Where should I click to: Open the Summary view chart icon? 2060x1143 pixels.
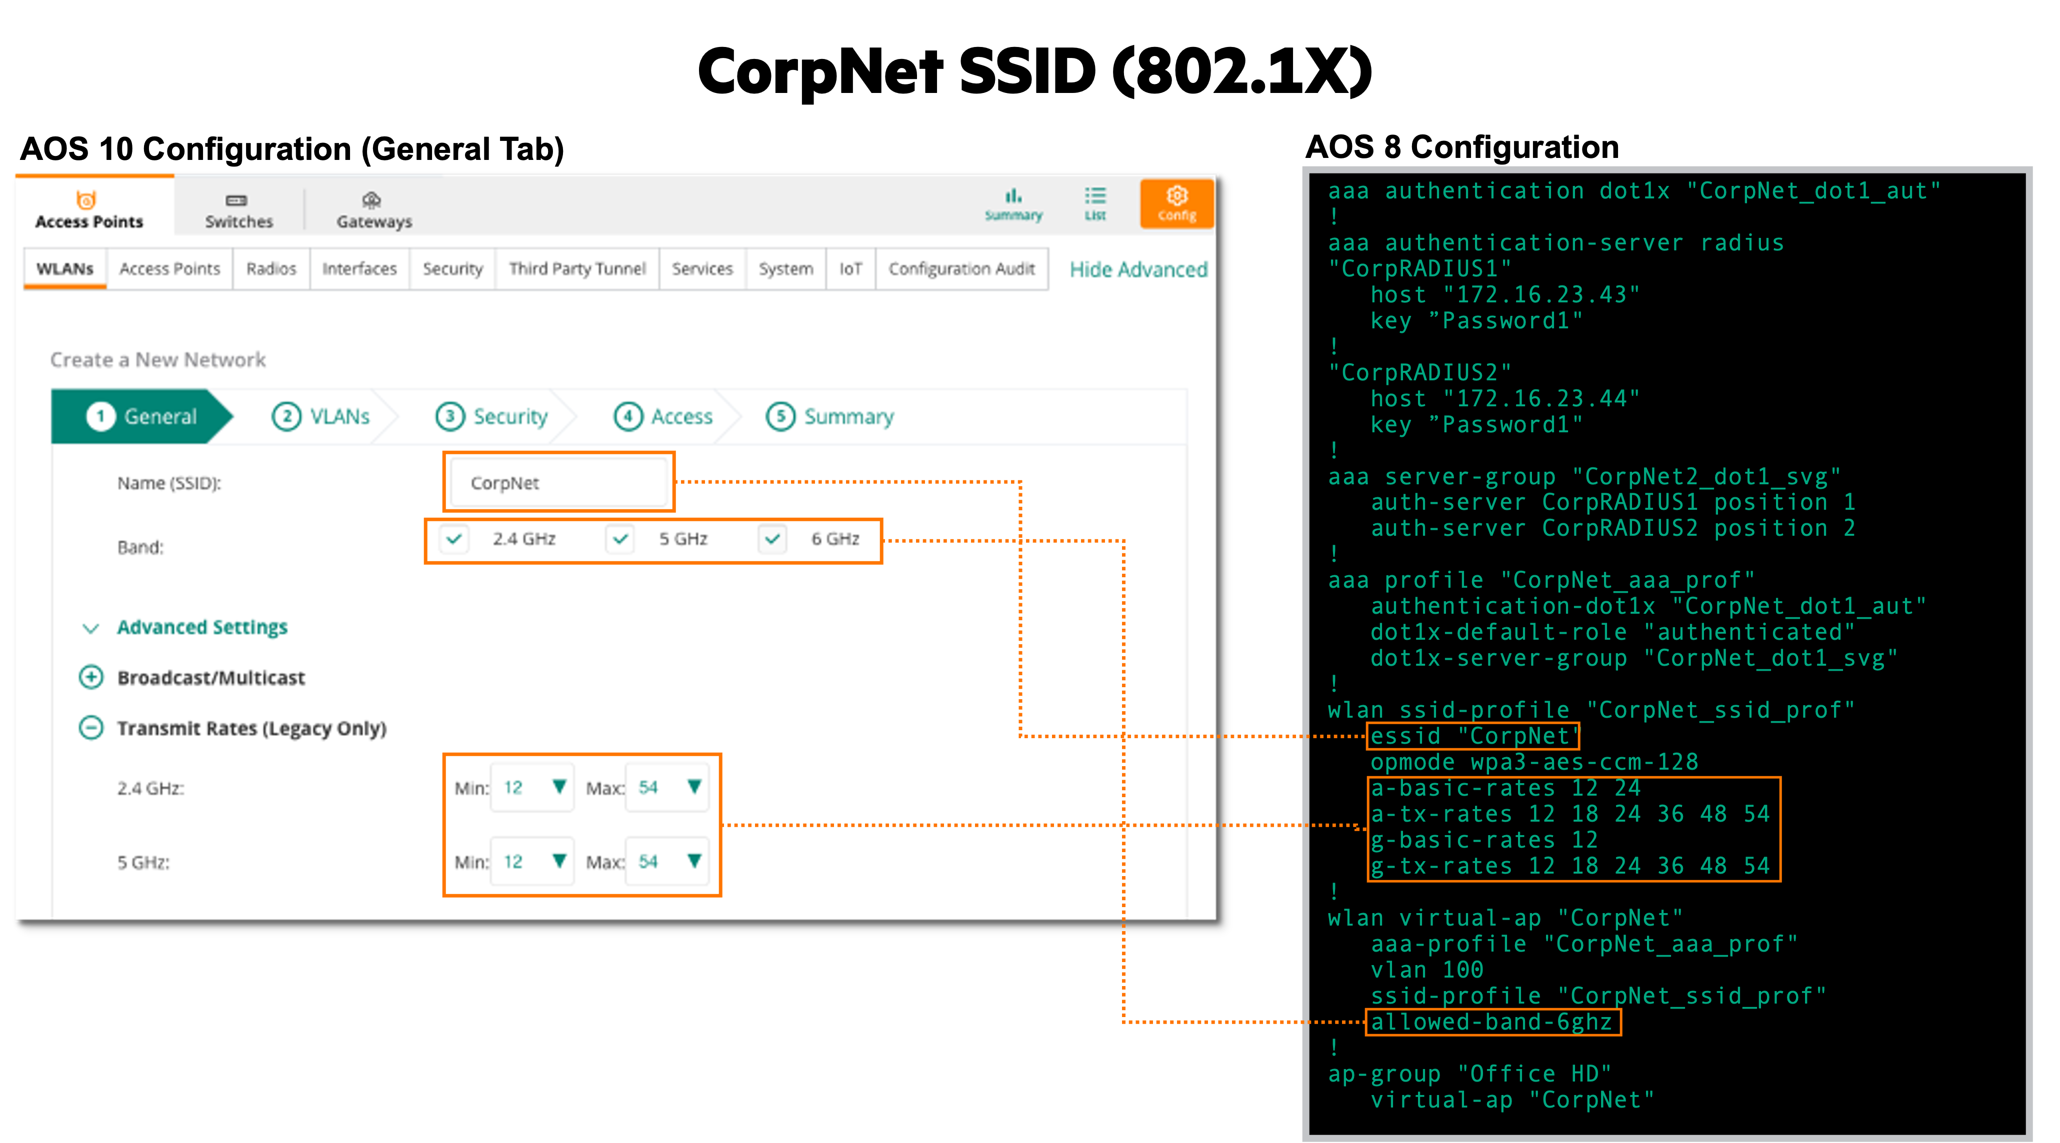point(1013,196)
